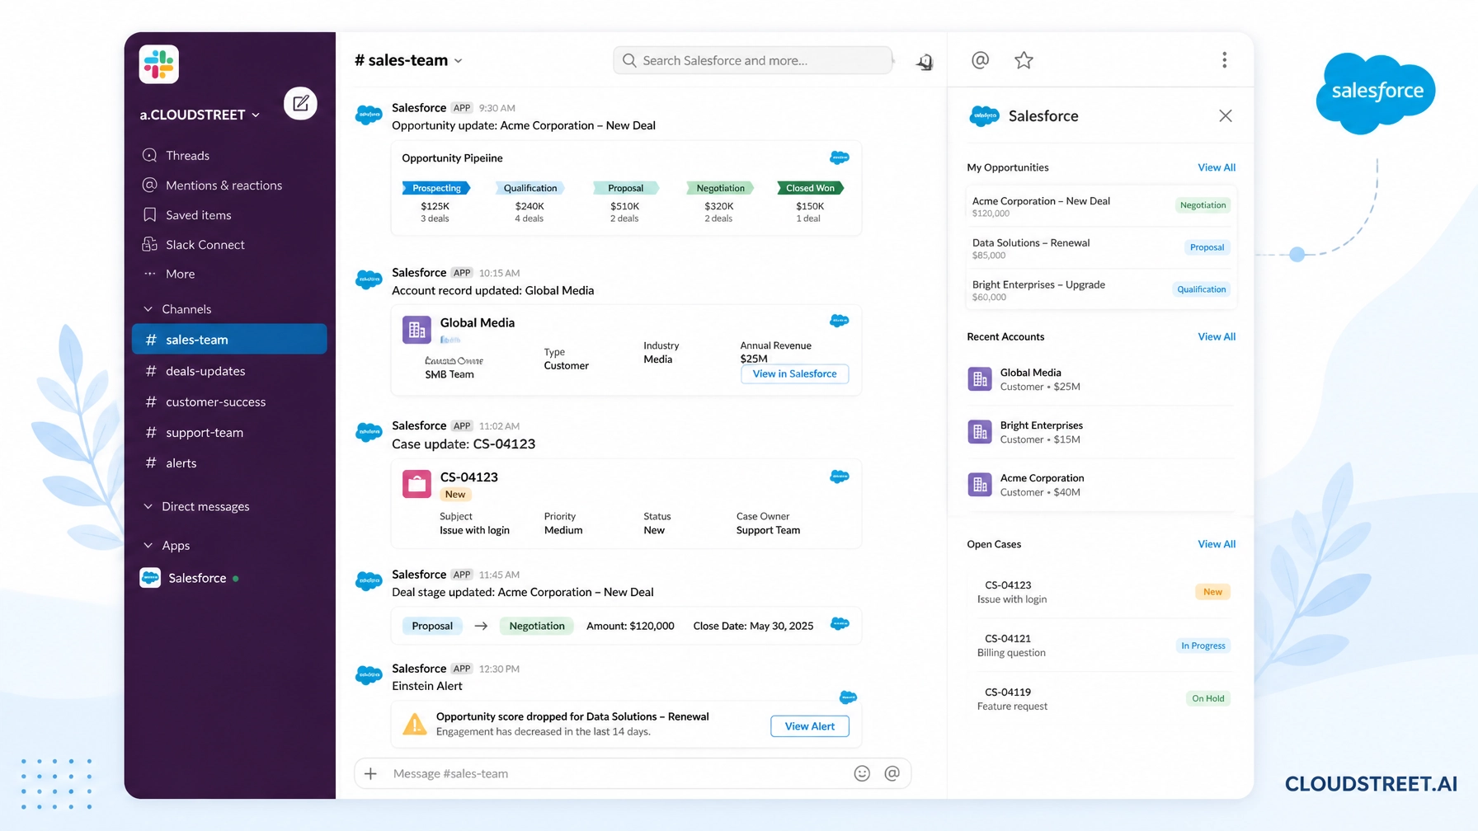The height and width of the screenshot is (831, 1478).
Task: Open Mentions & reactions
Action: [x=212, y=185]
